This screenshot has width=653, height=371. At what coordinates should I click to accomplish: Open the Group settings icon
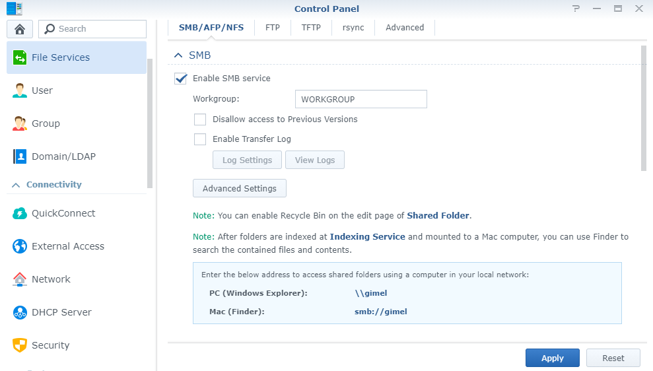[20, 123]
